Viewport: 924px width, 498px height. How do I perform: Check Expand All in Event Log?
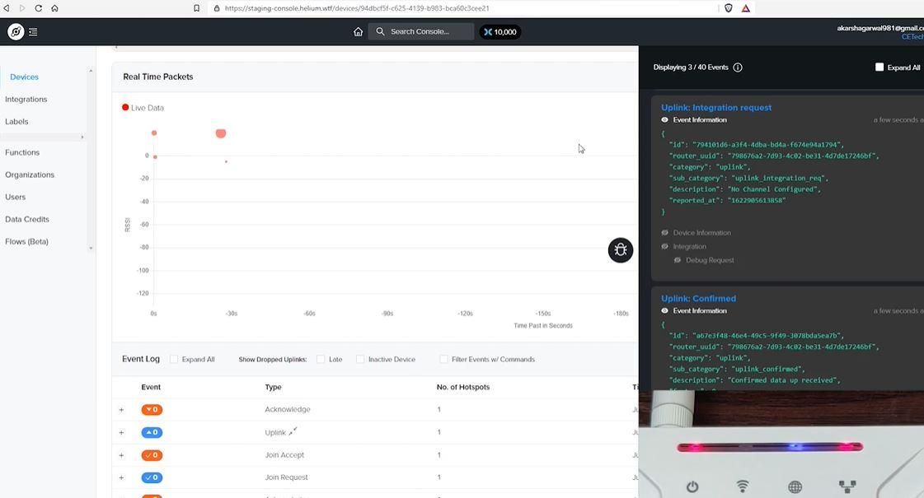point(174,359)
